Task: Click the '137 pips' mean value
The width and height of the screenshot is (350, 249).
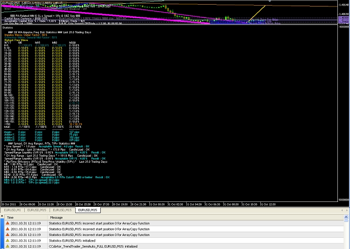Action: (74, 132)
